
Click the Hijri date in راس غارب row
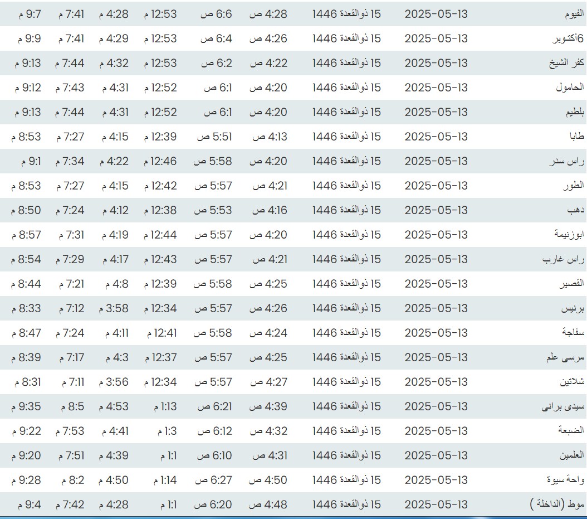346,259
